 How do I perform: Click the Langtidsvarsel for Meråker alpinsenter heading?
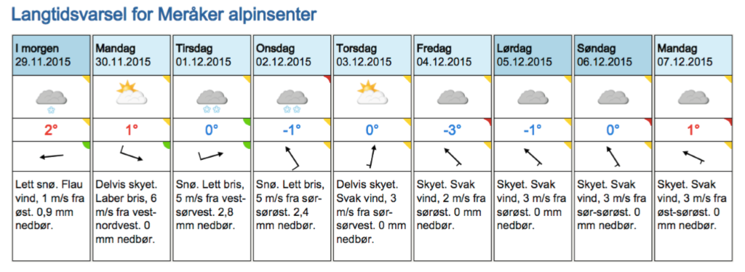tap(164, 15)
